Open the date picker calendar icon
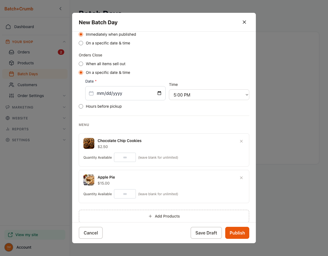328x256 pixels. click(x=159, y=93)
